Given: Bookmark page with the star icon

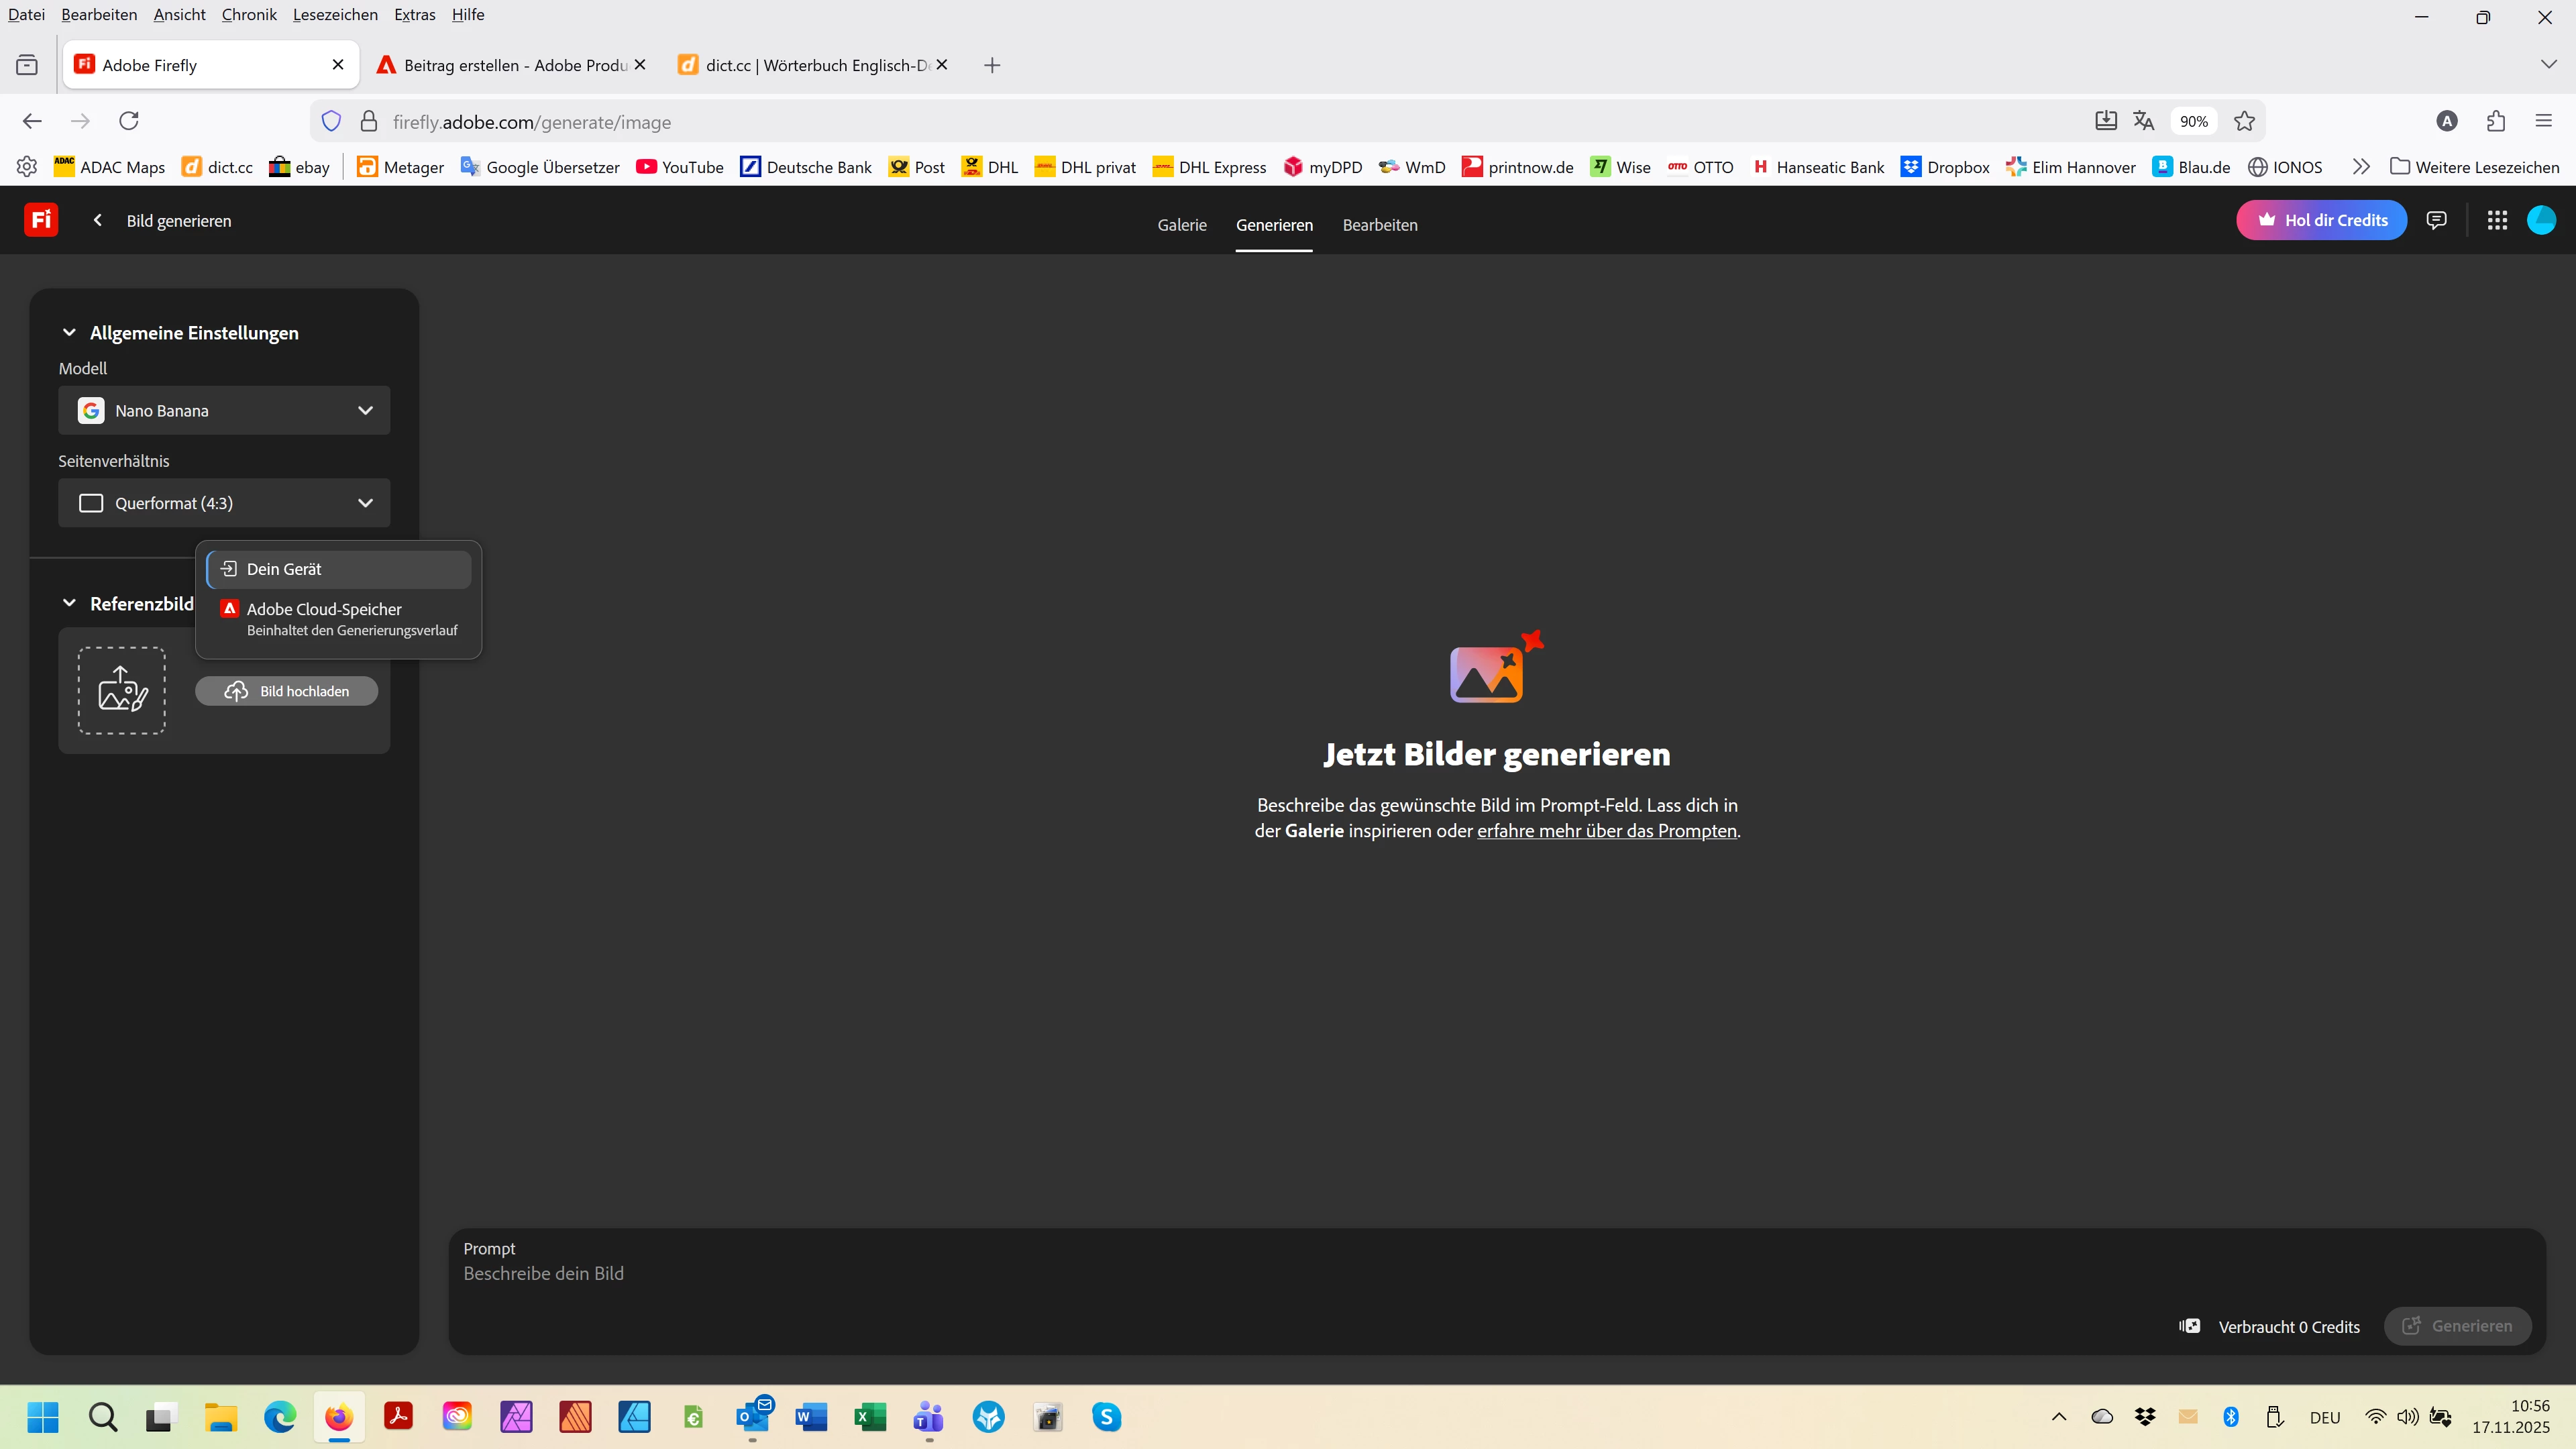Looking at the screenshot, I should click(2244, 121).
